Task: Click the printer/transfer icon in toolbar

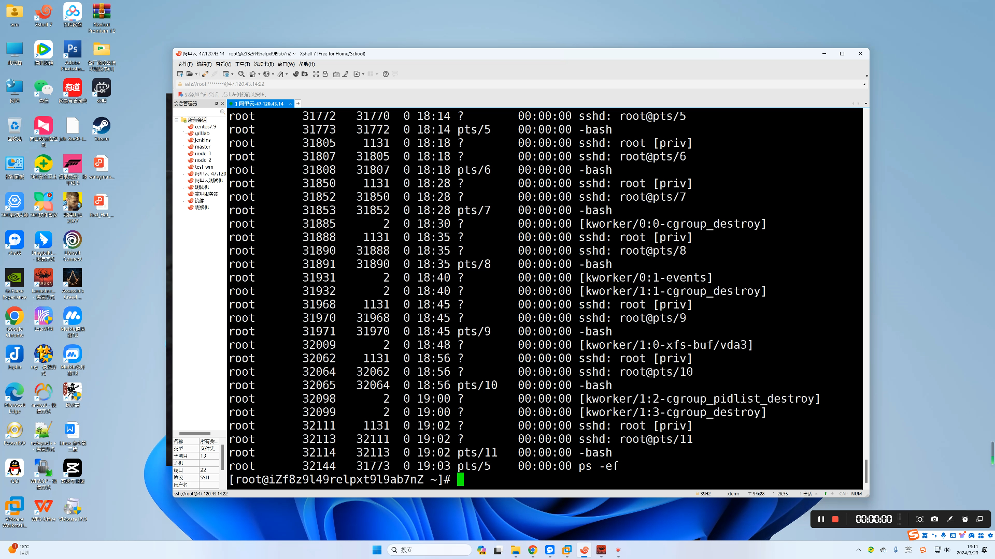Action: coord(252,74)
